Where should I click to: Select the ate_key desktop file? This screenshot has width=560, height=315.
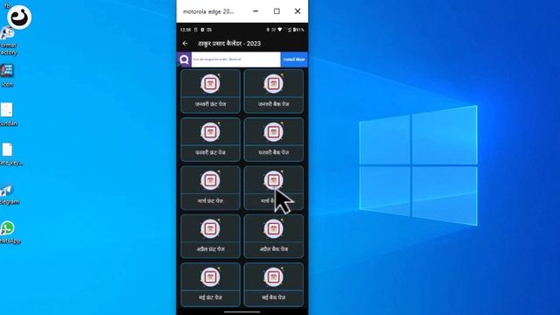click(x=10, y=154)
